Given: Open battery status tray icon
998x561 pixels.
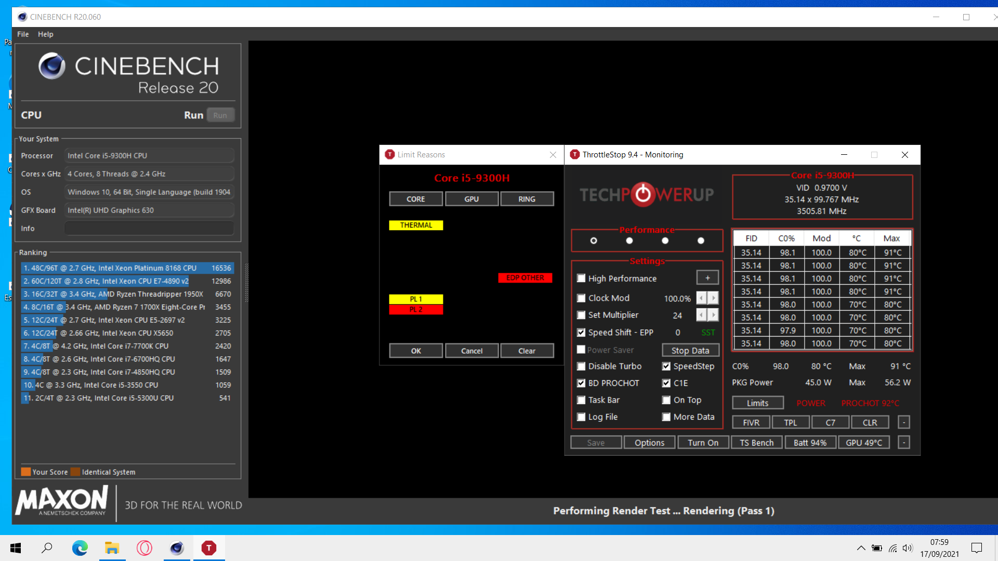Looking at the screenshot, I should click(877, 548).
